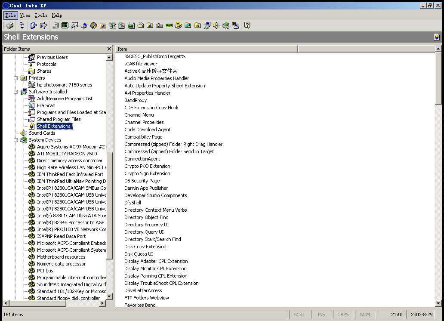444x321 pixels.
Task: Collapse the System Devices tree node
Action: point(16,140)
